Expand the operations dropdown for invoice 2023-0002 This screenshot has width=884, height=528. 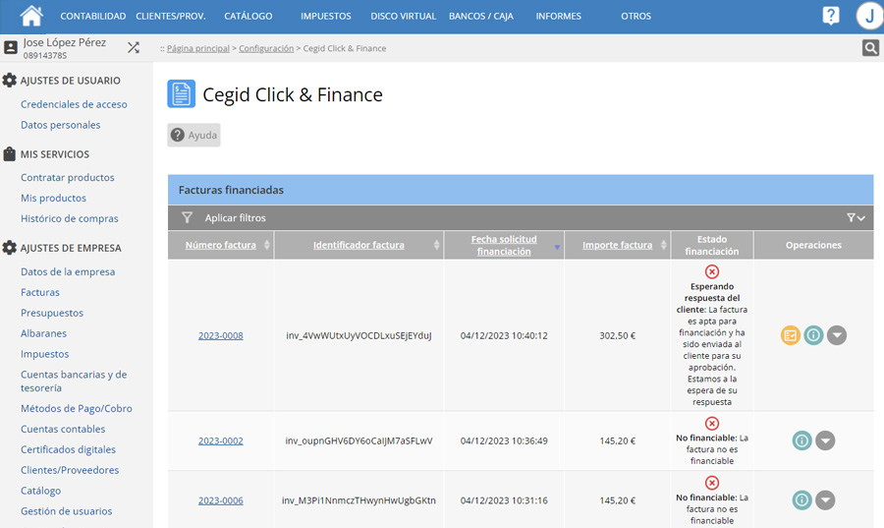825,440
